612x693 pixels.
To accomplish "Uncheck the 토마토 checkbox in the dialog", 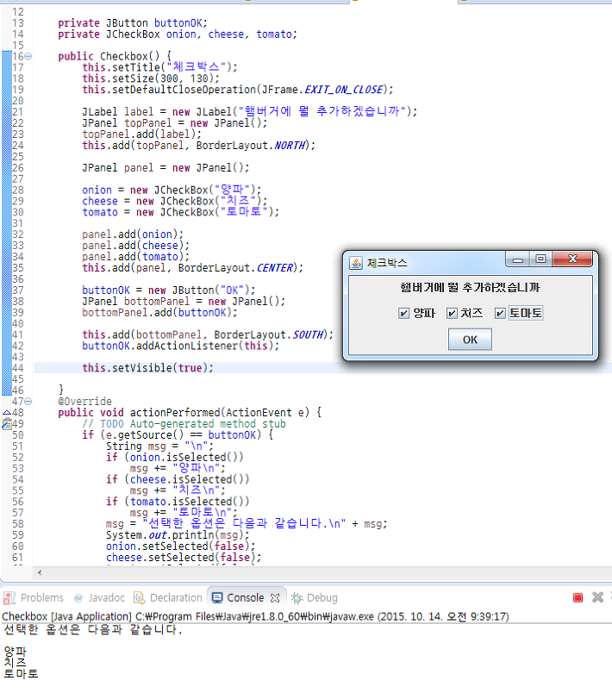I will 500,314.
